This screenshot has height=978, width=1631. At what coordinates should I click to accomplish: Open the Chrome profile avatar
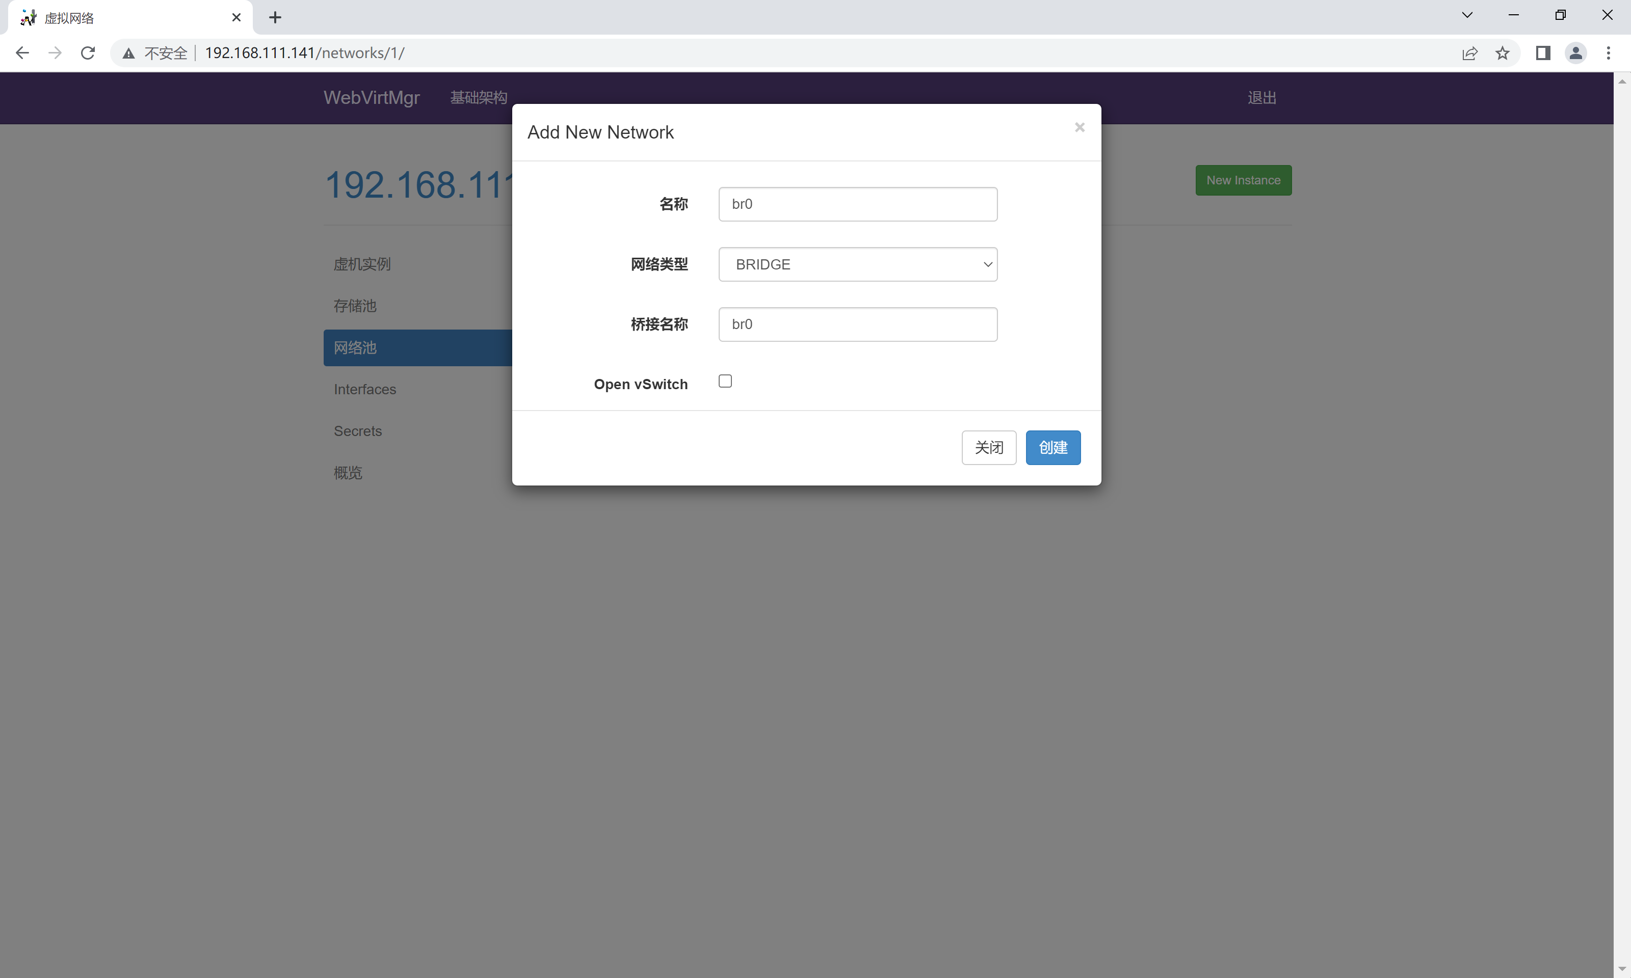point(1575,53)
